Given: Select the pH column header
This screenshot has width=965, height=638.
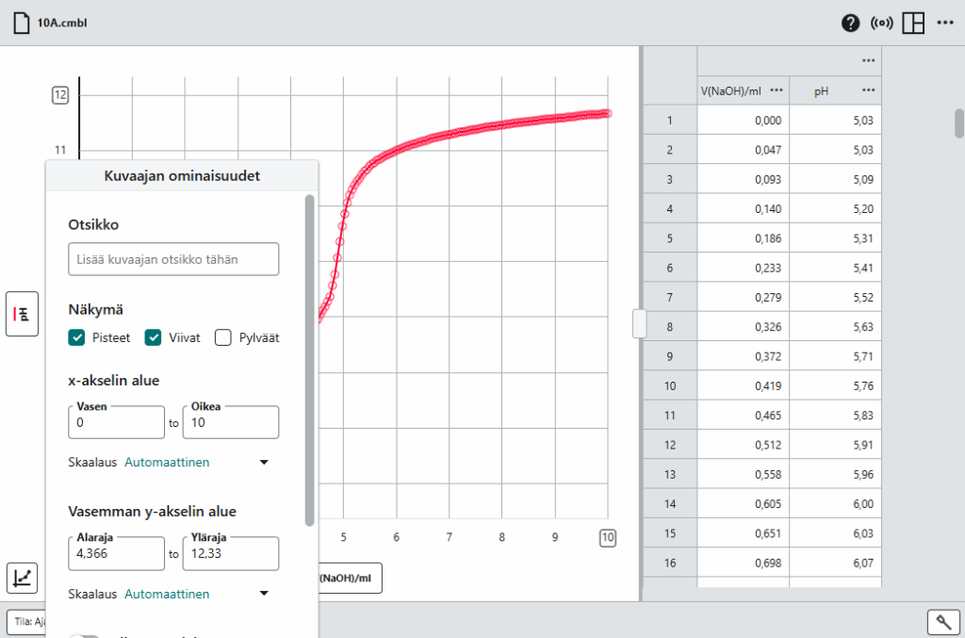Looking at the screenshot, I should tap(821, 91).
